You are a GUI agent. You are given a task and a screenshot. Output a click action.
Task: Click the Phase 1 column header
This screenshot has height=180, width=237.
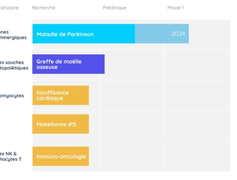pos(175,8)
